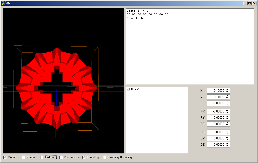Enable the Normals checkbox
Image resolution: width=258 pixels, height=163 pixels.
[x=23, y=157]
